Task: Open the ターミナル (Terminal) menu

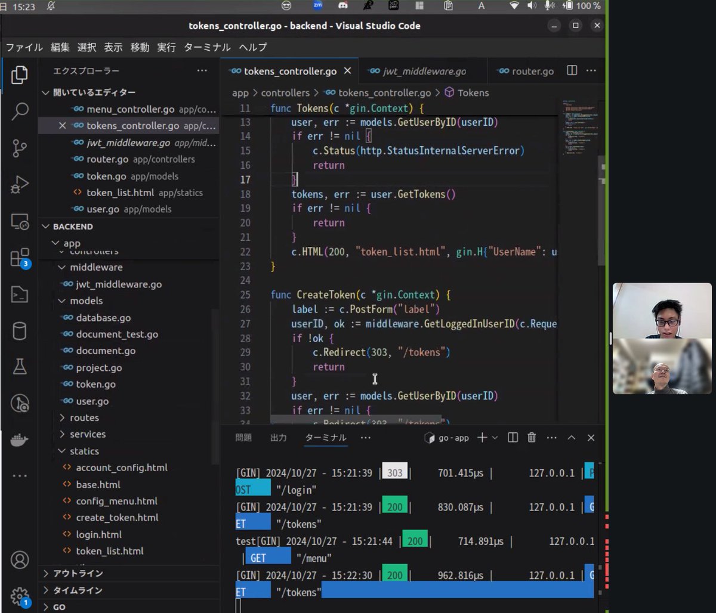Action: (x=207, y=47)
